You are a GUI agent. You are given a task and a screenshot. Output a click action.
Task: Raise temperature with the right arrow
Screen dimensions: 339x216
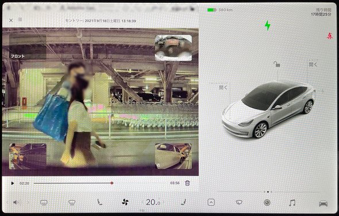coord(163,202)
